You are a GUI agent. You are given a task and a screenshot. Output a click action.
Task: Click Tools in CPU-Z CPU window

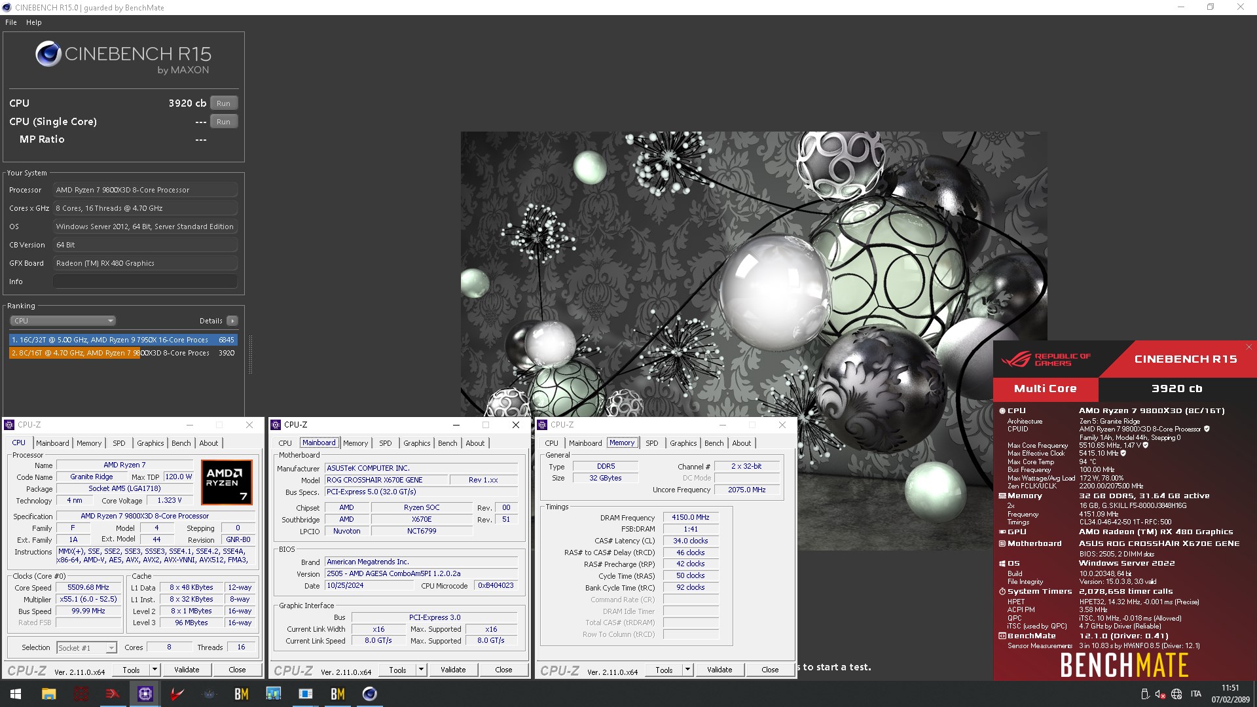[131, 670]
